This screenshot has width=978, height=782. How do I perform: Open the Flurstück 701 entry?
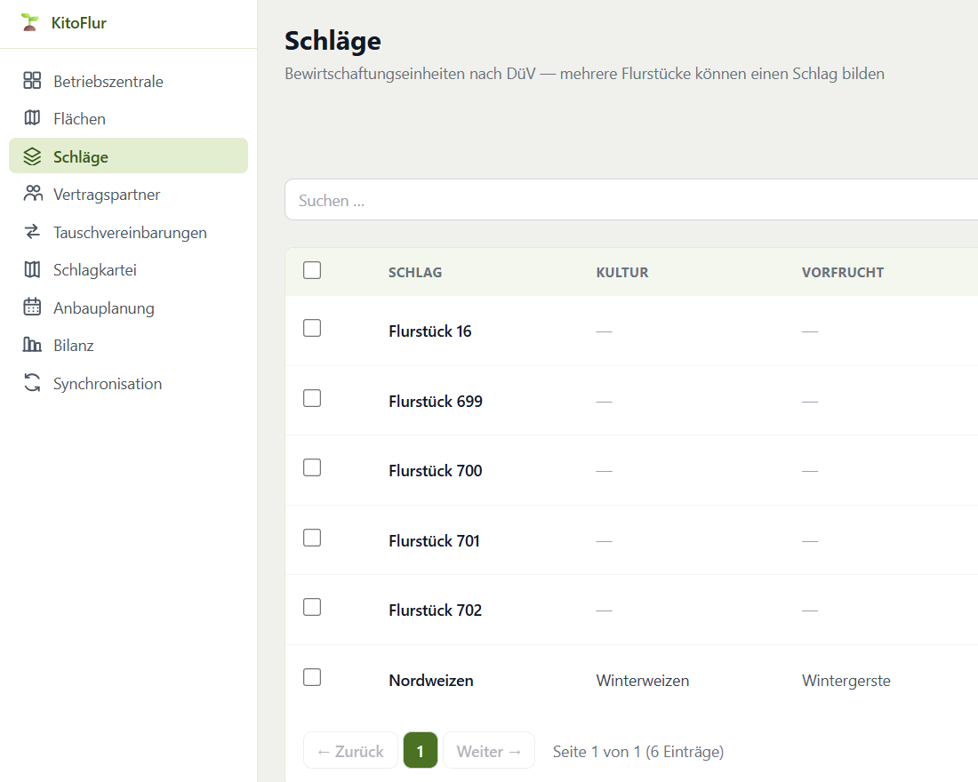pyautogui.click(x=434, y=540)
